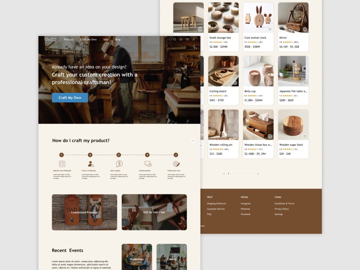Click the Japanese fish table title
This screenshot has height=270, width=360.
point(293,91)
